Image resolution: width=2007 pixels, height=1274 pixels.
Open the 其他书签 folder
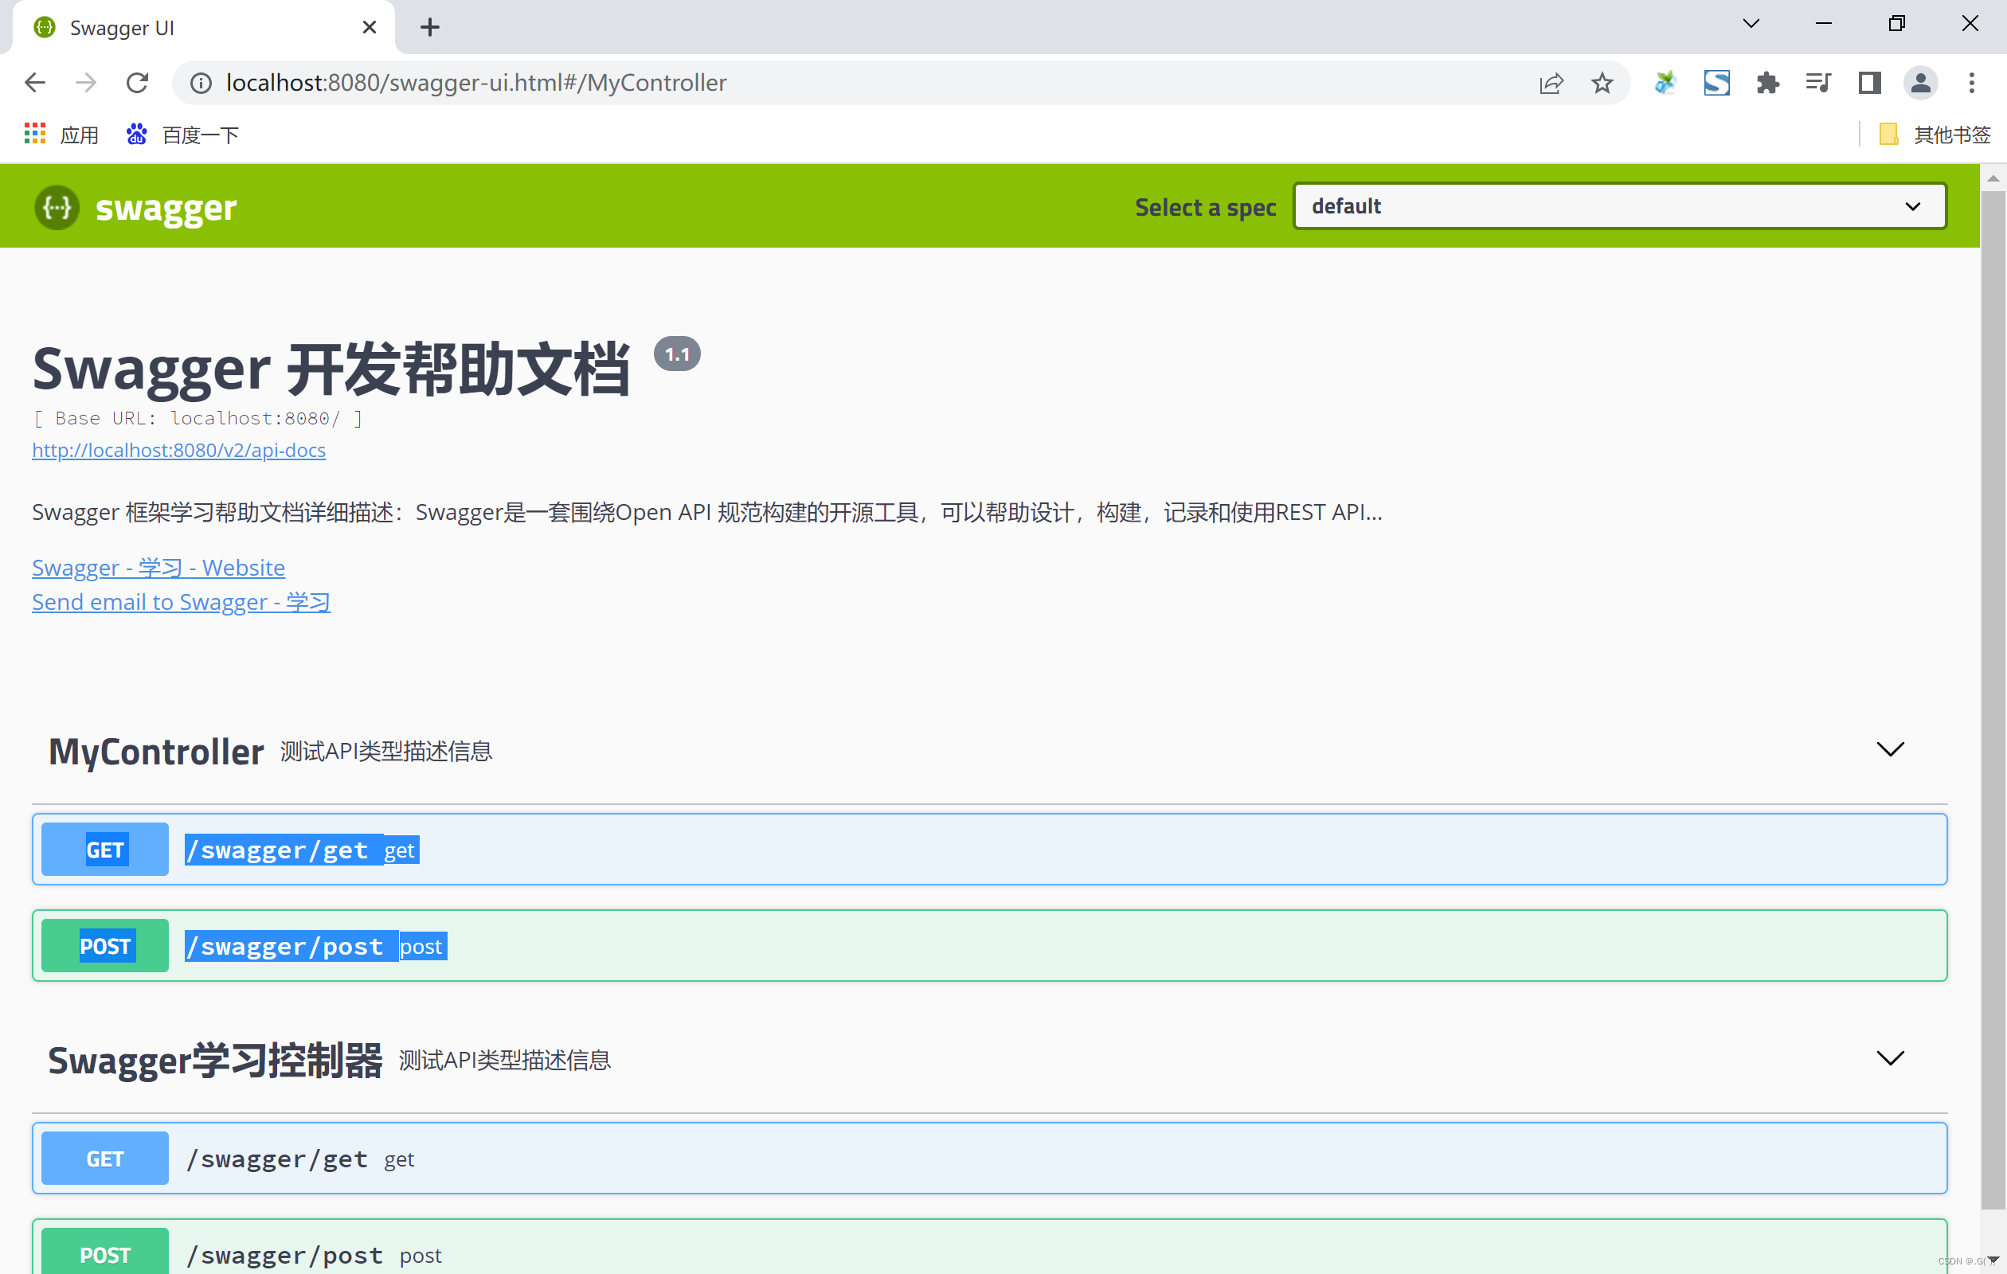1935,134
